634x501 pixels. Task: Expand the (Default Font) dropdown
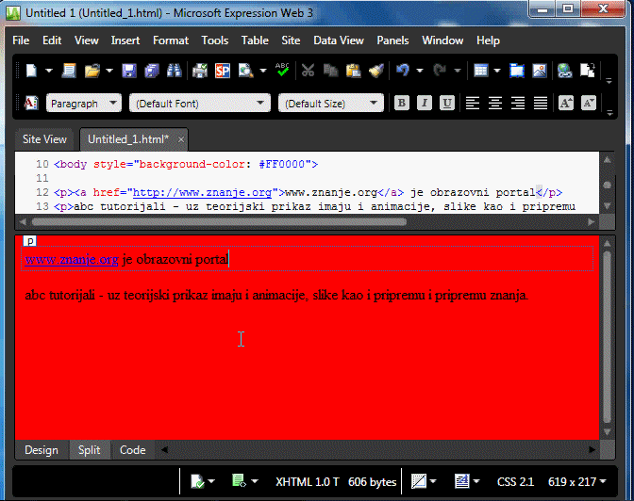click(200, 103)
